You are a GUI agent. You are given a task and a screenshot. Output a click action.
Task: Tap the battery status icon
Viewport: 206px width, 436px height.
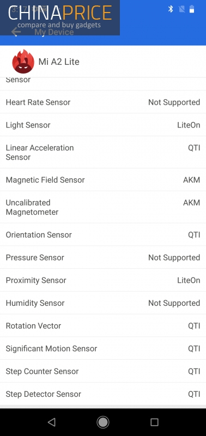point(192,9)
